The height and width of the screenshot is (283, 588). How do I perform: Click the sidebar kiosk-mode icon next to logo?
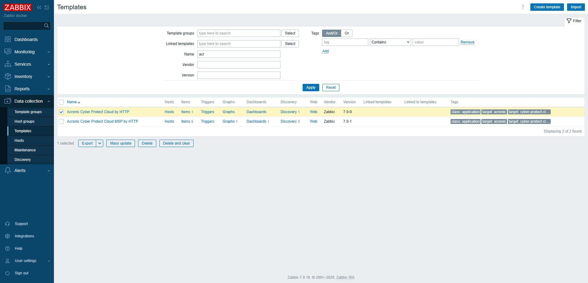click(x=47, y=7)
